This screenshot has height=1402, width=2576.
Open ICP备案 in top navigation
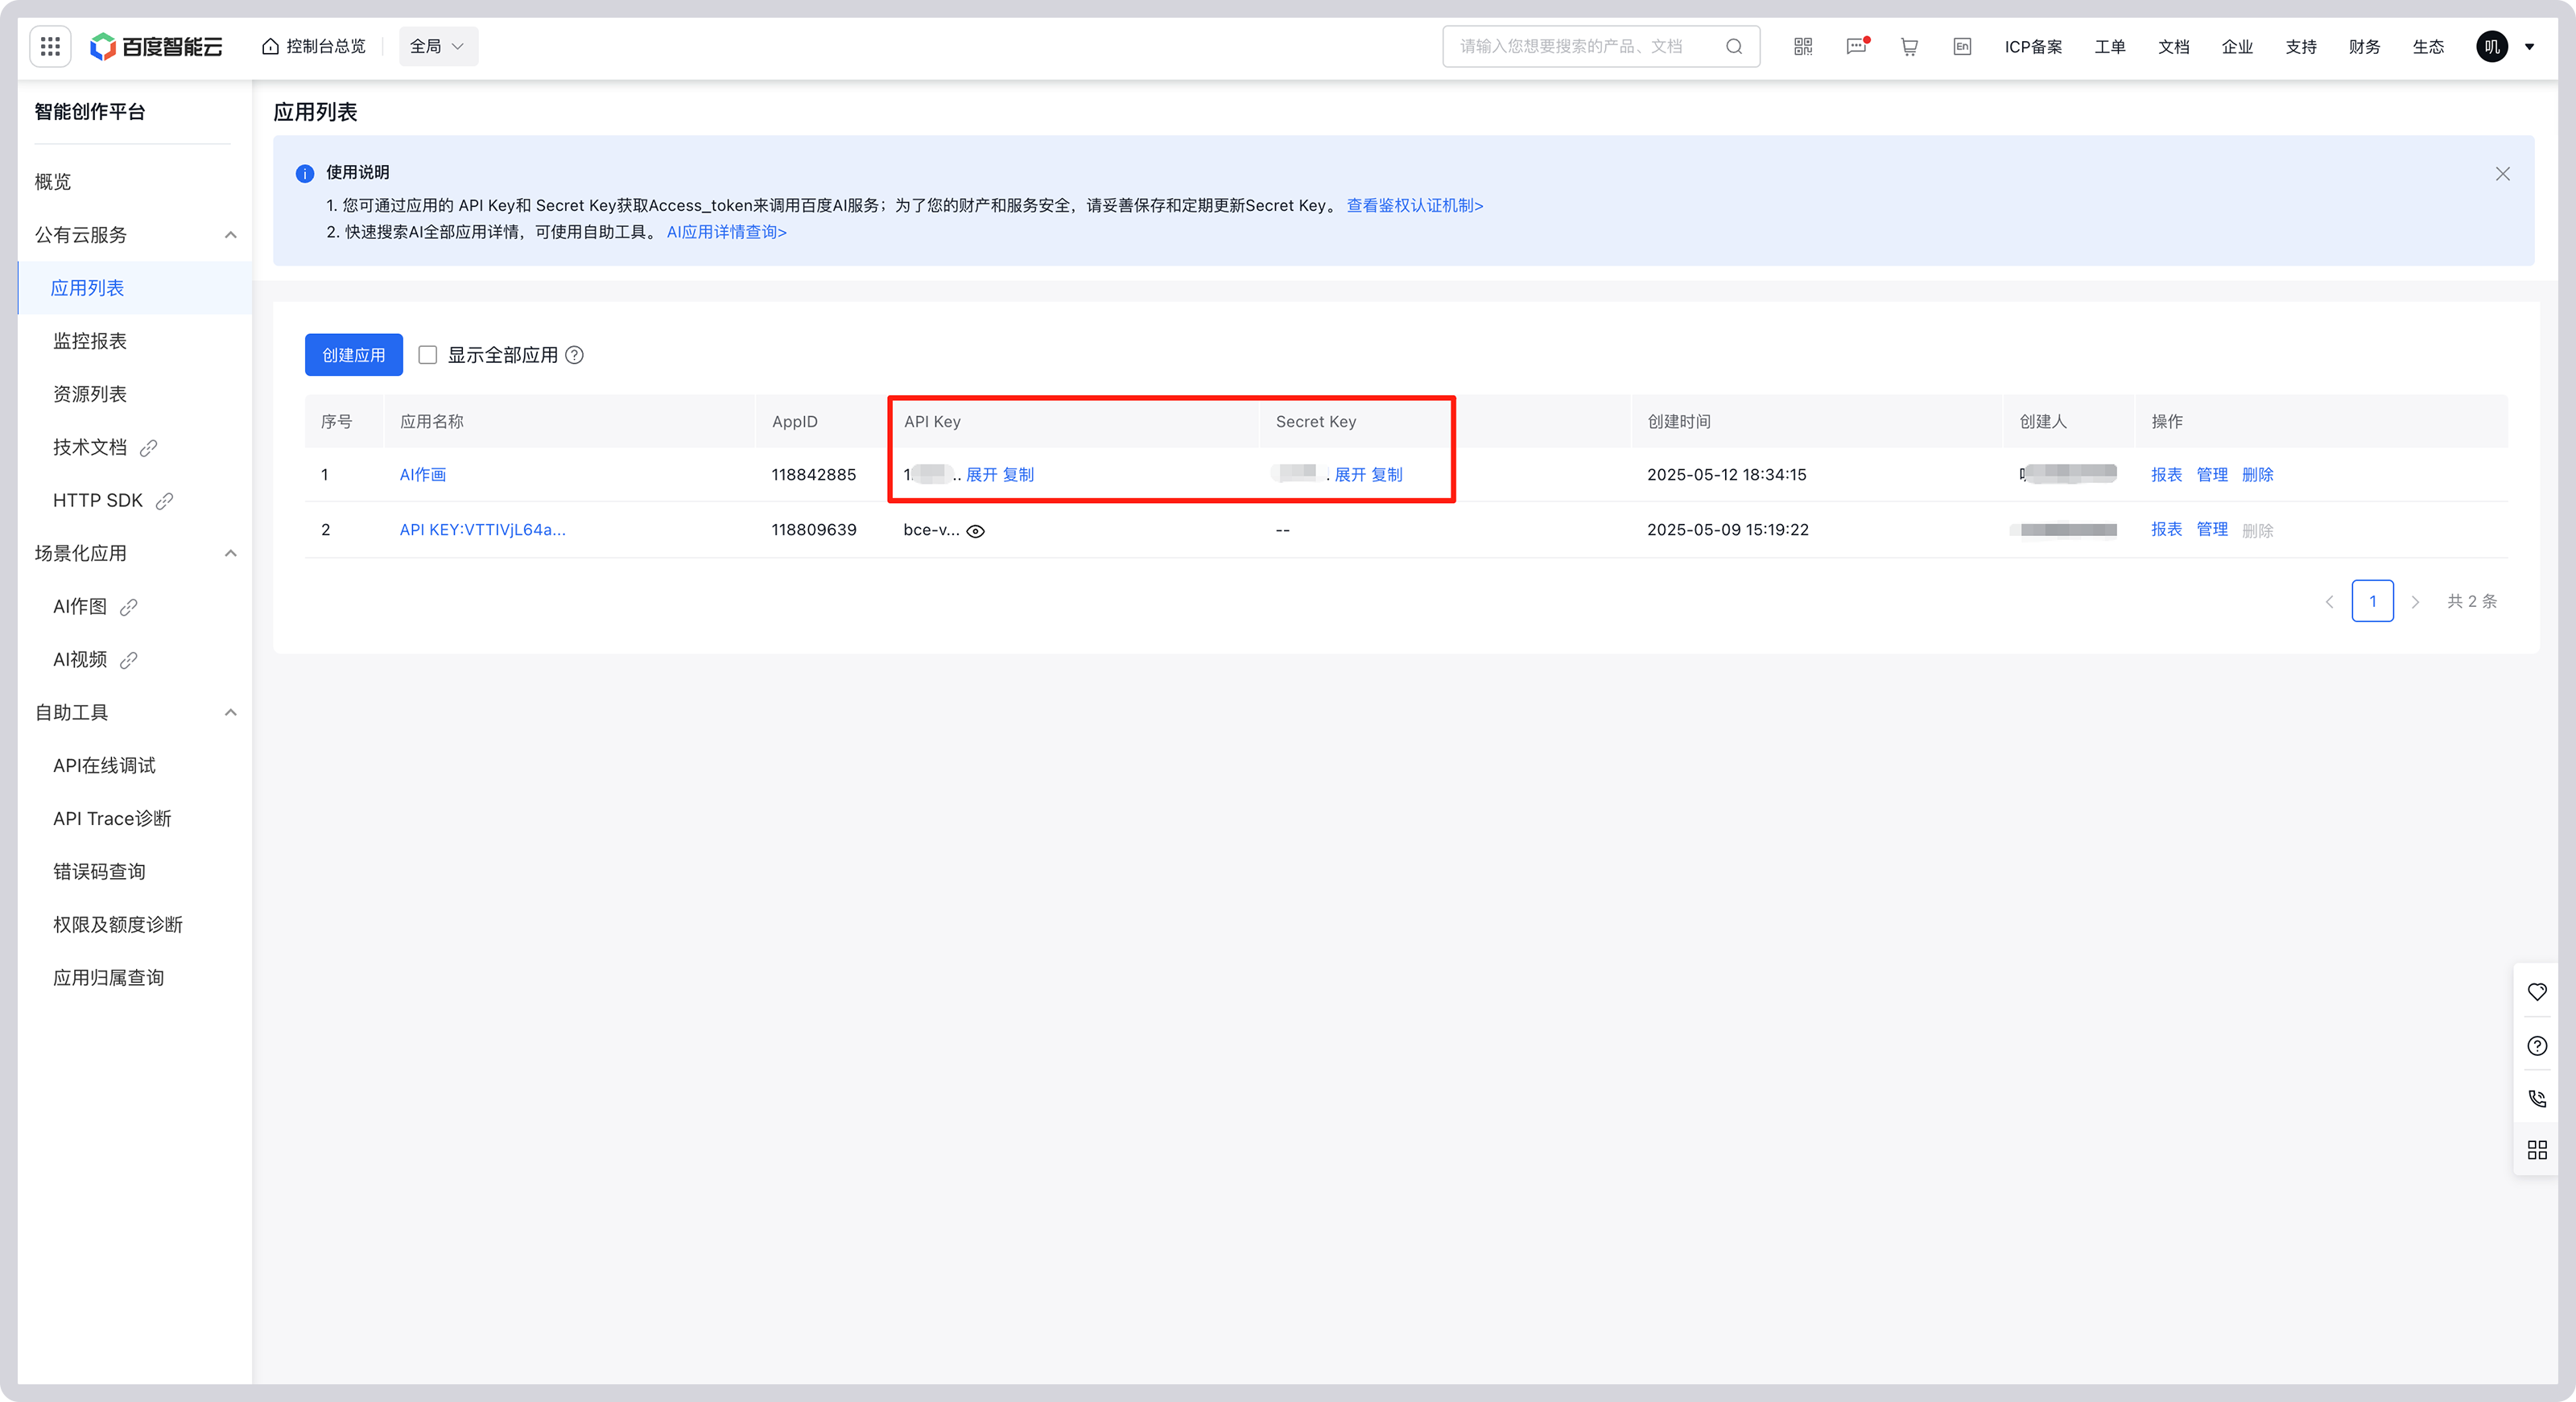point(2033,46)
